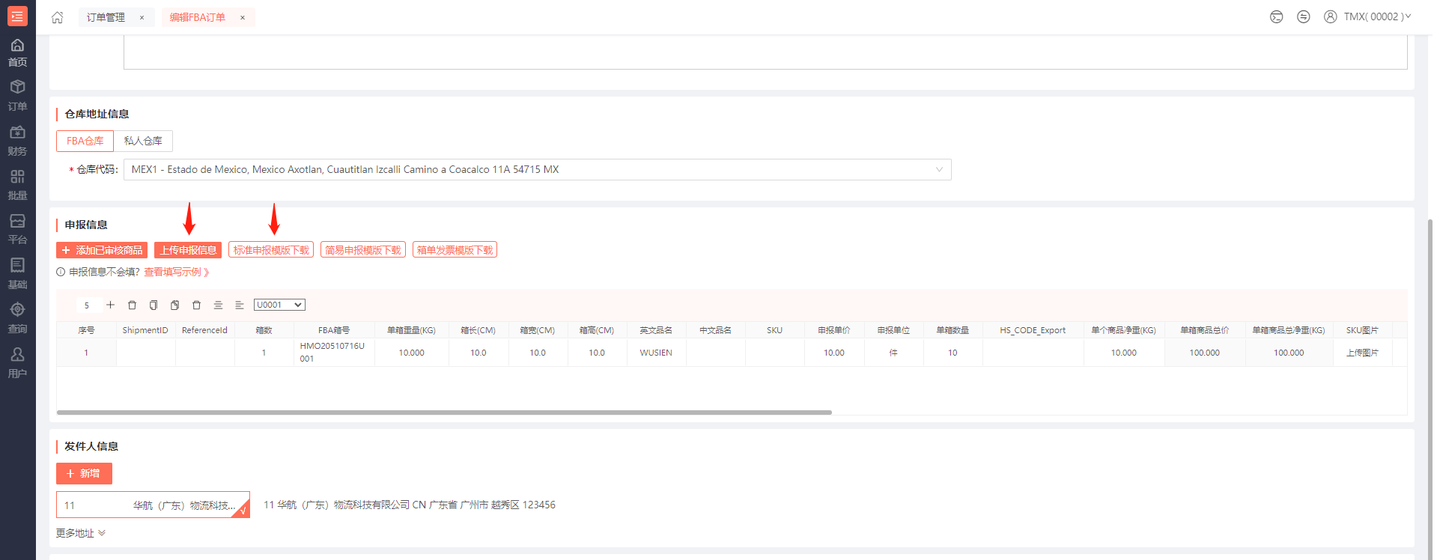
Task: Click the trash icon beside the plus icon
Action: tap(132, 305)
